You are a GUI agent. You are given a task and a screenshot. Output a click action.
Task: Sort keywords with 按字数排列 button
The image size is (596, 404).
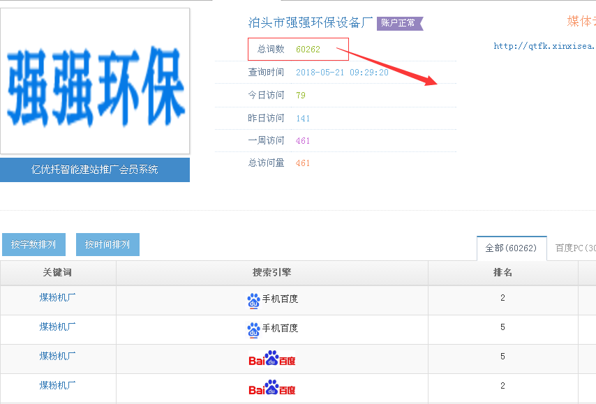coord(33,245)
